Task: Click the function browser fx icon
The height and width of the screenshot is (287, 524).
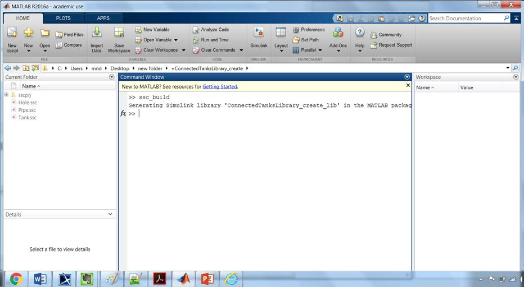Action: coord(123,114)
